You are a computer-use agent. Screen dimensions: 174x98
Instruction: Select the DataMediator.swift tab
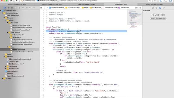coord(120,4)
